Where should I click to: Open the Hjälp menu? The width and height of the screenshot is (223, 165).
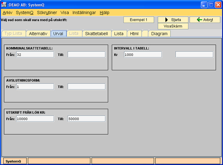coord(104,12)
